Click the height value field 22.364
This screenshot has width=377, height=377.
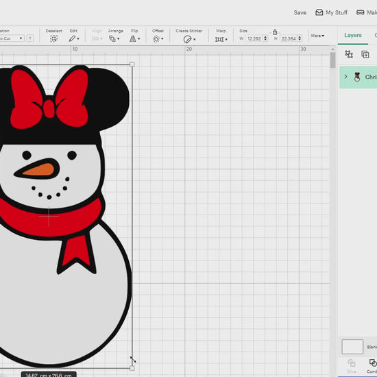(x=289, y=38)
